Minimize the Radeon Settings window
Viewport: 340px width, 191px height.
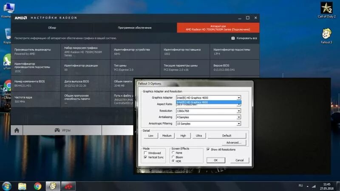(240, 18)
